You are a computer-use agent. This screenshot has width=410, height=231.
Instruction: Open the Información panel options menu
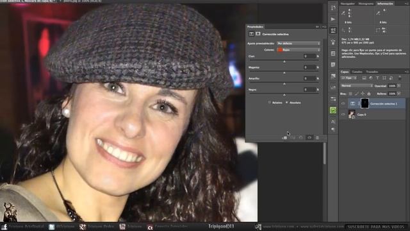pyautogui.click(x=407, y=4)
